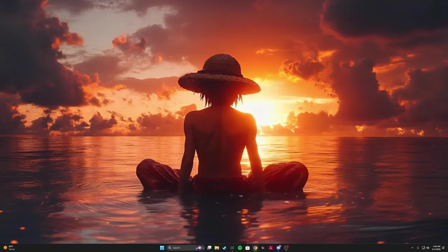Click the microphone tray icon

click(418, 248)
